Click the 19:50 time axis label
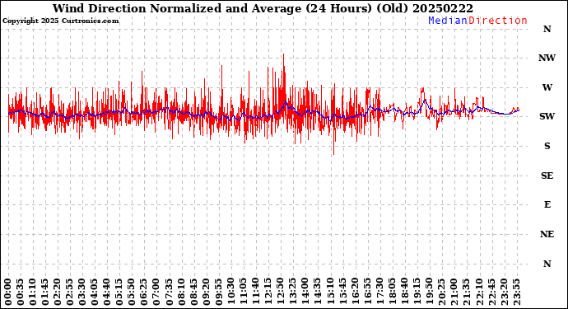Viewport: 568px width, 309px height. [429, 292]
